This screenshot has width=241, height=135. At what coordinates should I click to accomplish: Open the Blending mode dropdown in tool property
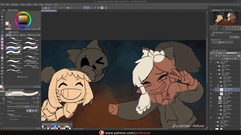coord(27,106)
